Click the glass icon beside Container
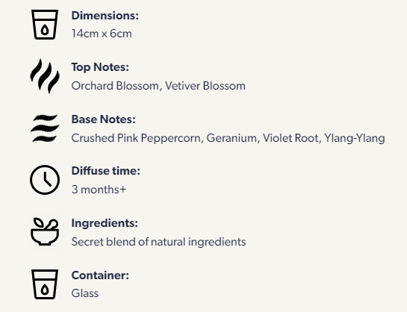 pyautogui.click(x=45, y=284)
